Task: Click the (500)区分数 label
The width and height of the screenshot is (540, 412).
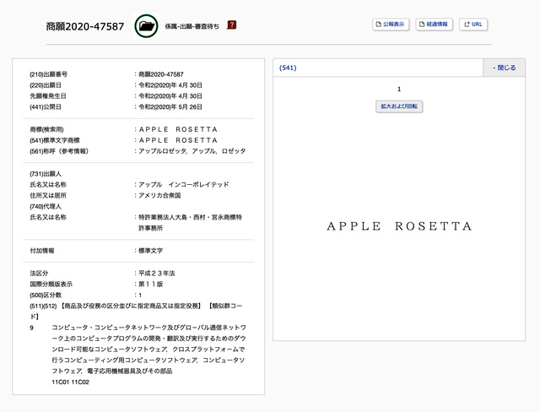Action: 46,295
